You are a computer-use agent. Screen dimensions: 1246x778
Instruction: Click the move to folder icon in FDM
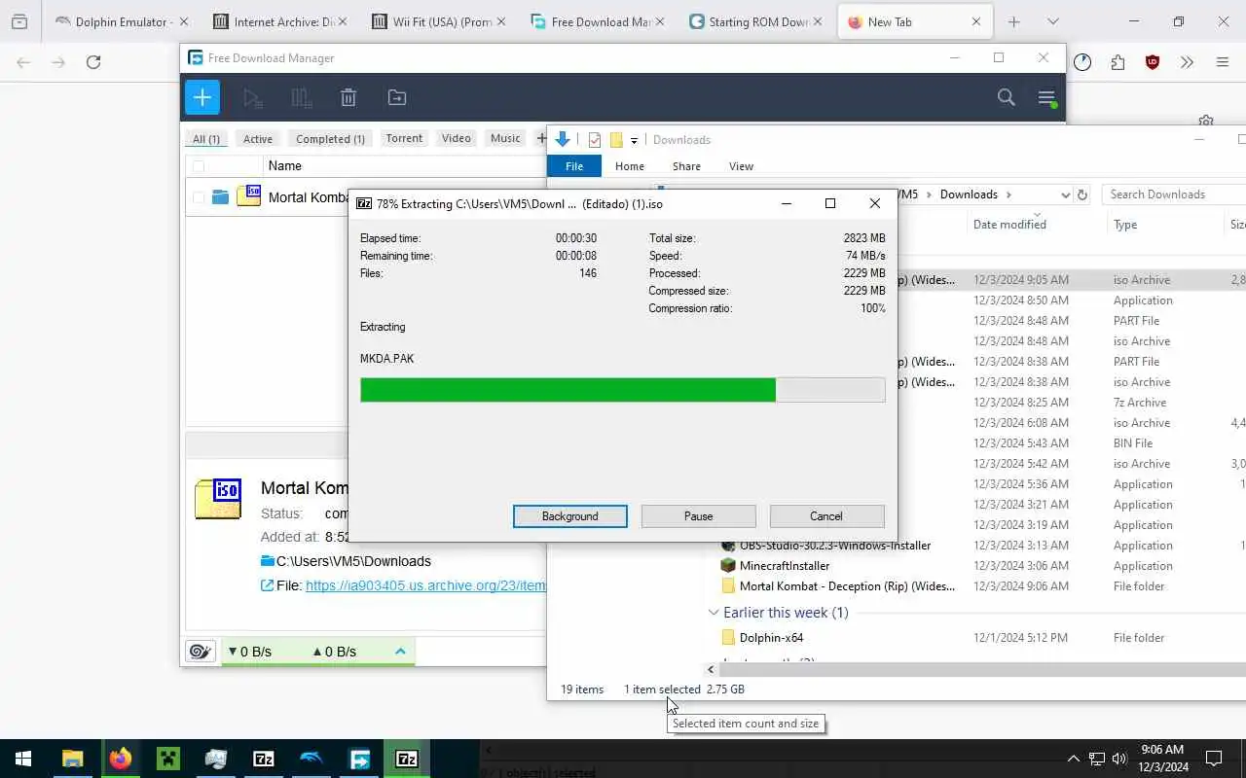(396, 97)
